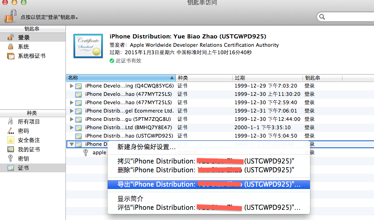Expand the 5PTM7ZQG8U certificate row
This screenshot has height=220, width=374.
(x=71, y=119)
